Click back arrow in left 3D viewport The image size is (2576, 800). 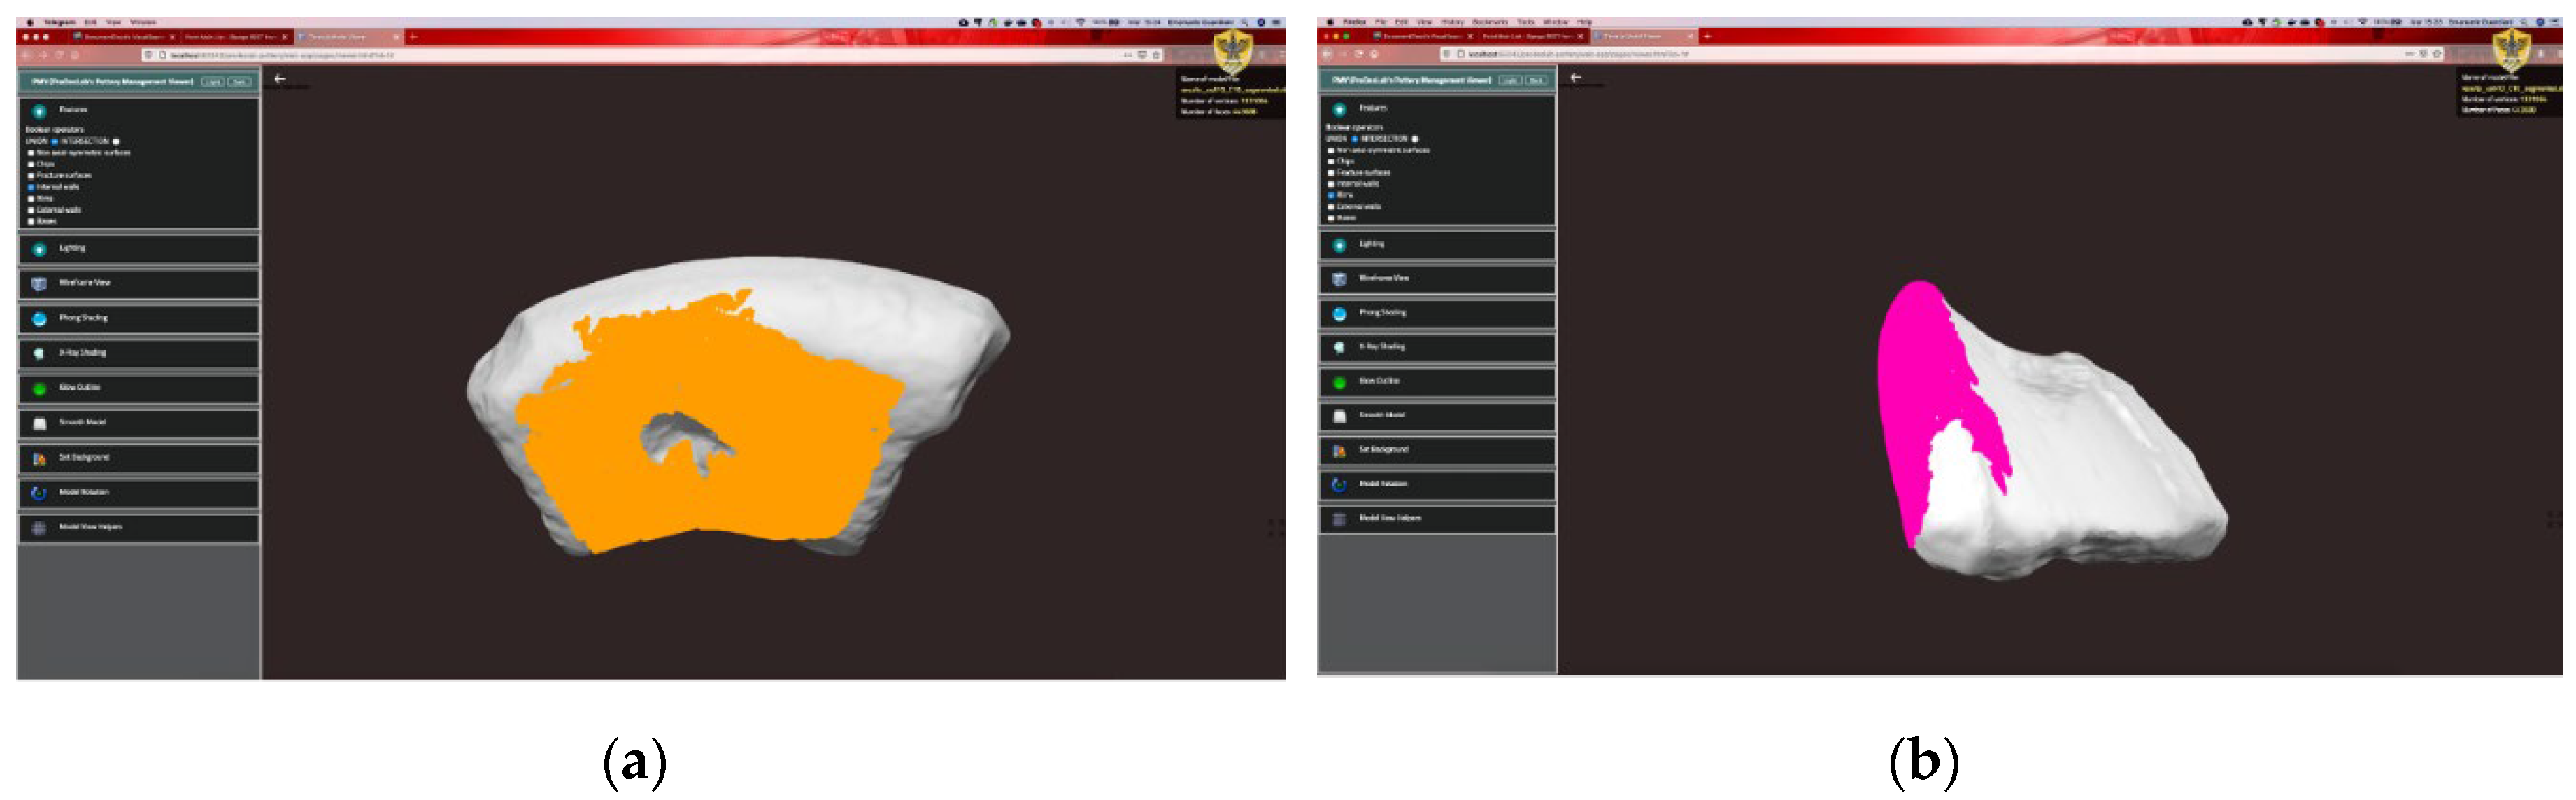[x=280, y=78]
